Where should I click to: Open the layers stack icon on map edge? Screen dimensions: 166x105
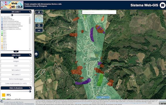[36, 54]
